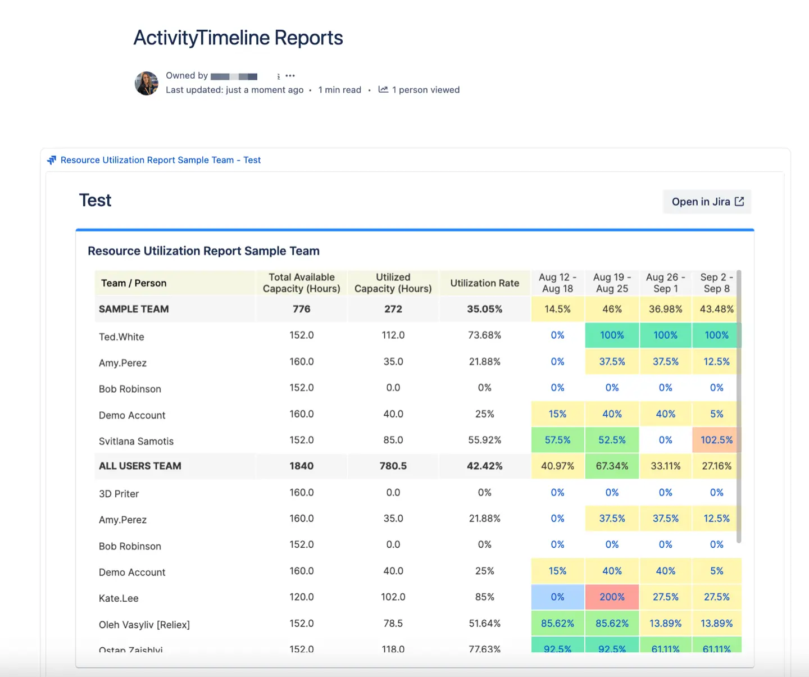The image size is (809, 677).
Task: Select the Total Available Capacity header
Action: [x=302, y=283]
